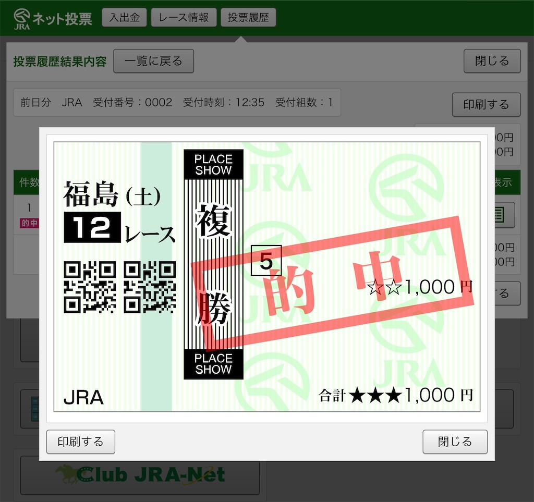This screenshot has width=534, height=502.
Task: Click the 福島 (土) venue text
Action: (112, 194)
